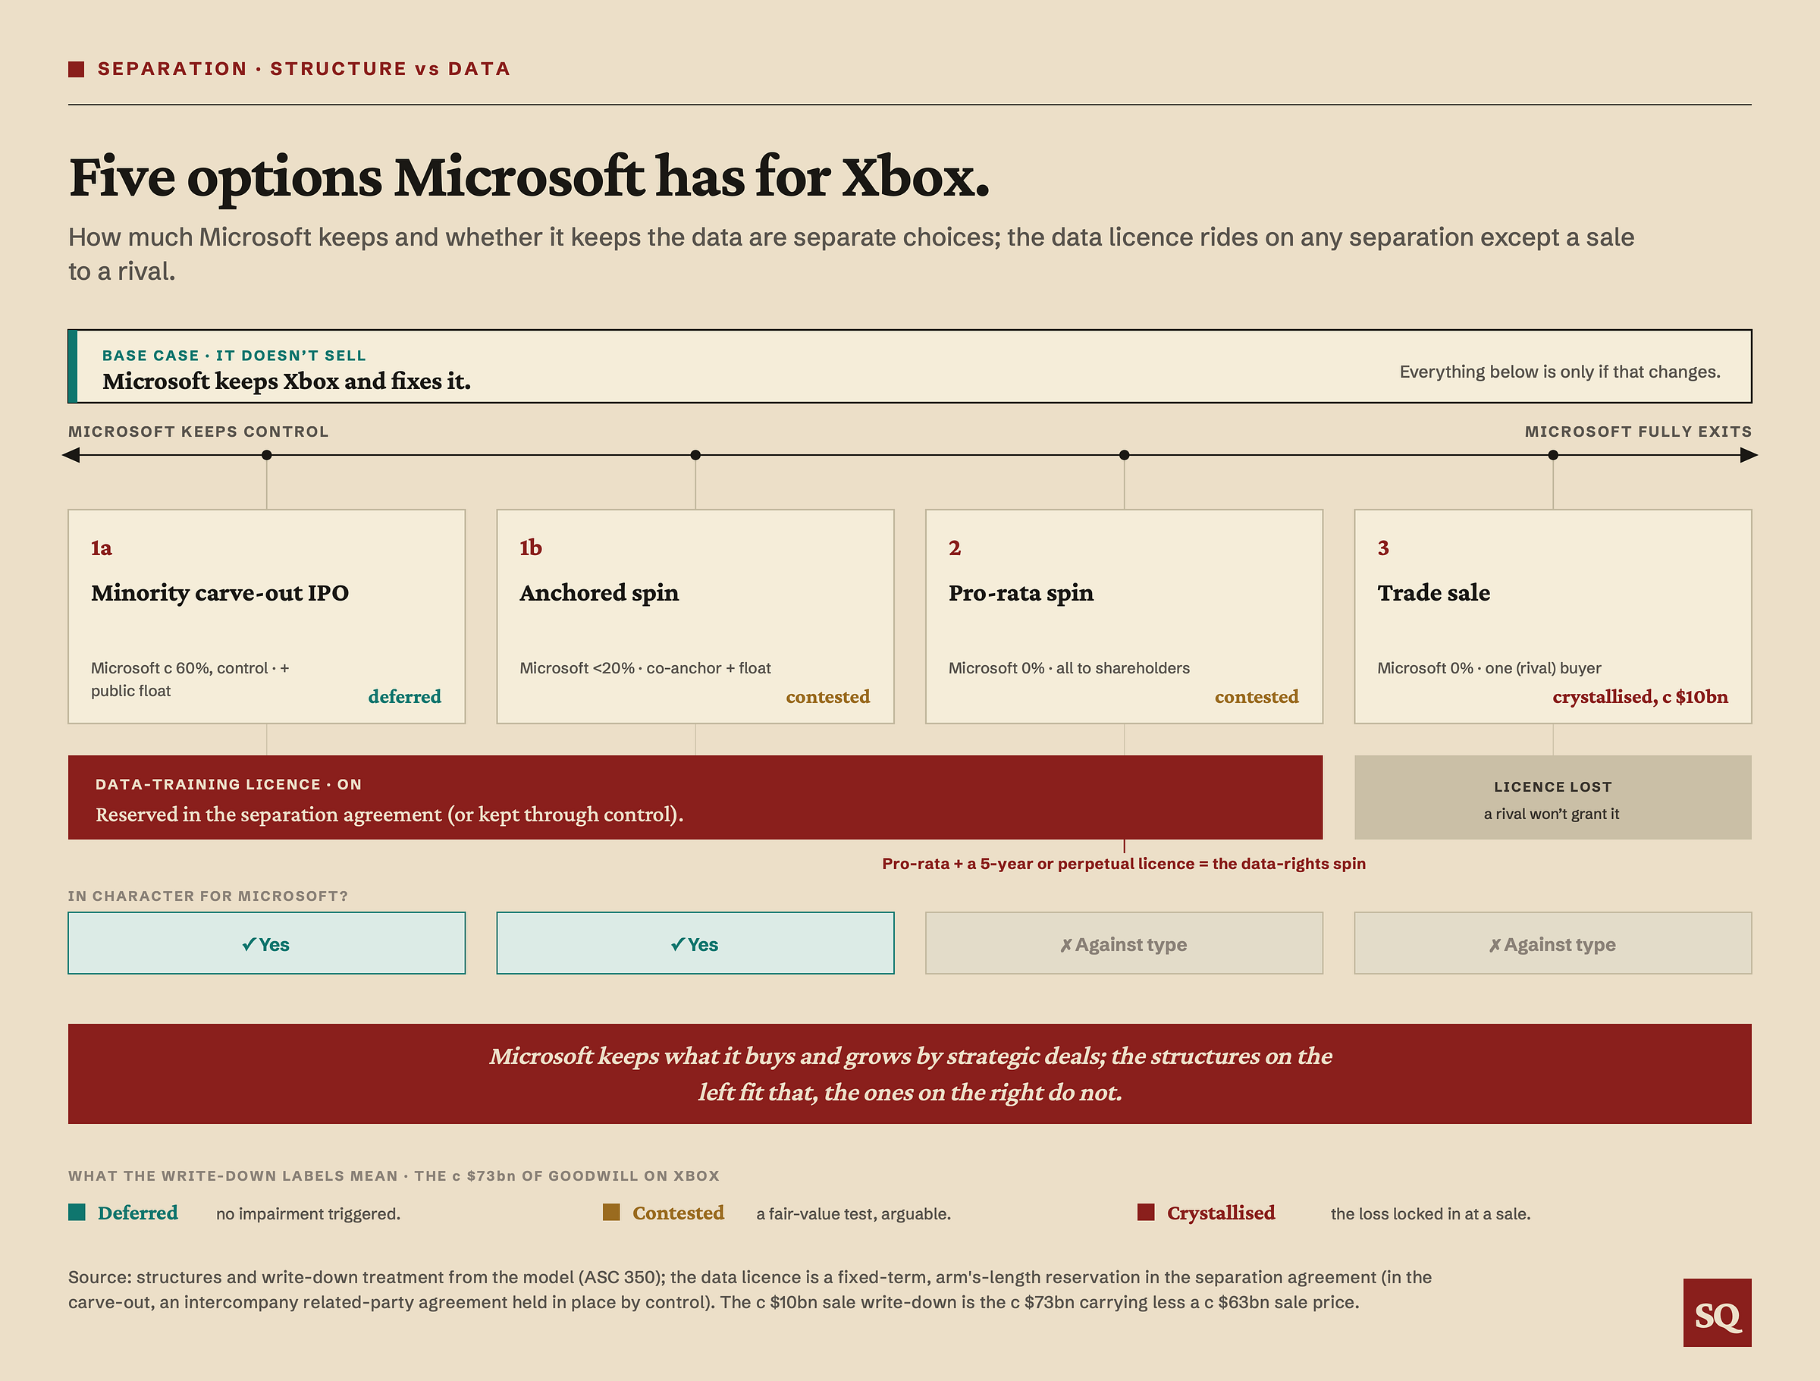
Task: Select the dark red Crystallised legend swatch
Action: click(1146, 1211)
